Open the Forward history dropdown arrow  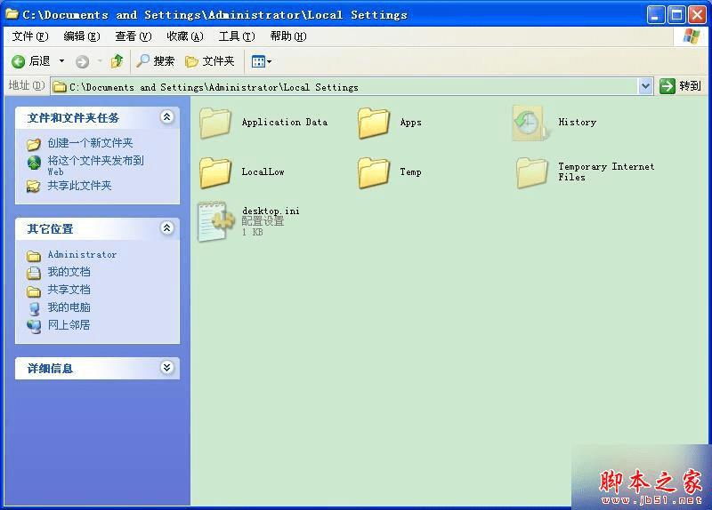pos(100,60)
